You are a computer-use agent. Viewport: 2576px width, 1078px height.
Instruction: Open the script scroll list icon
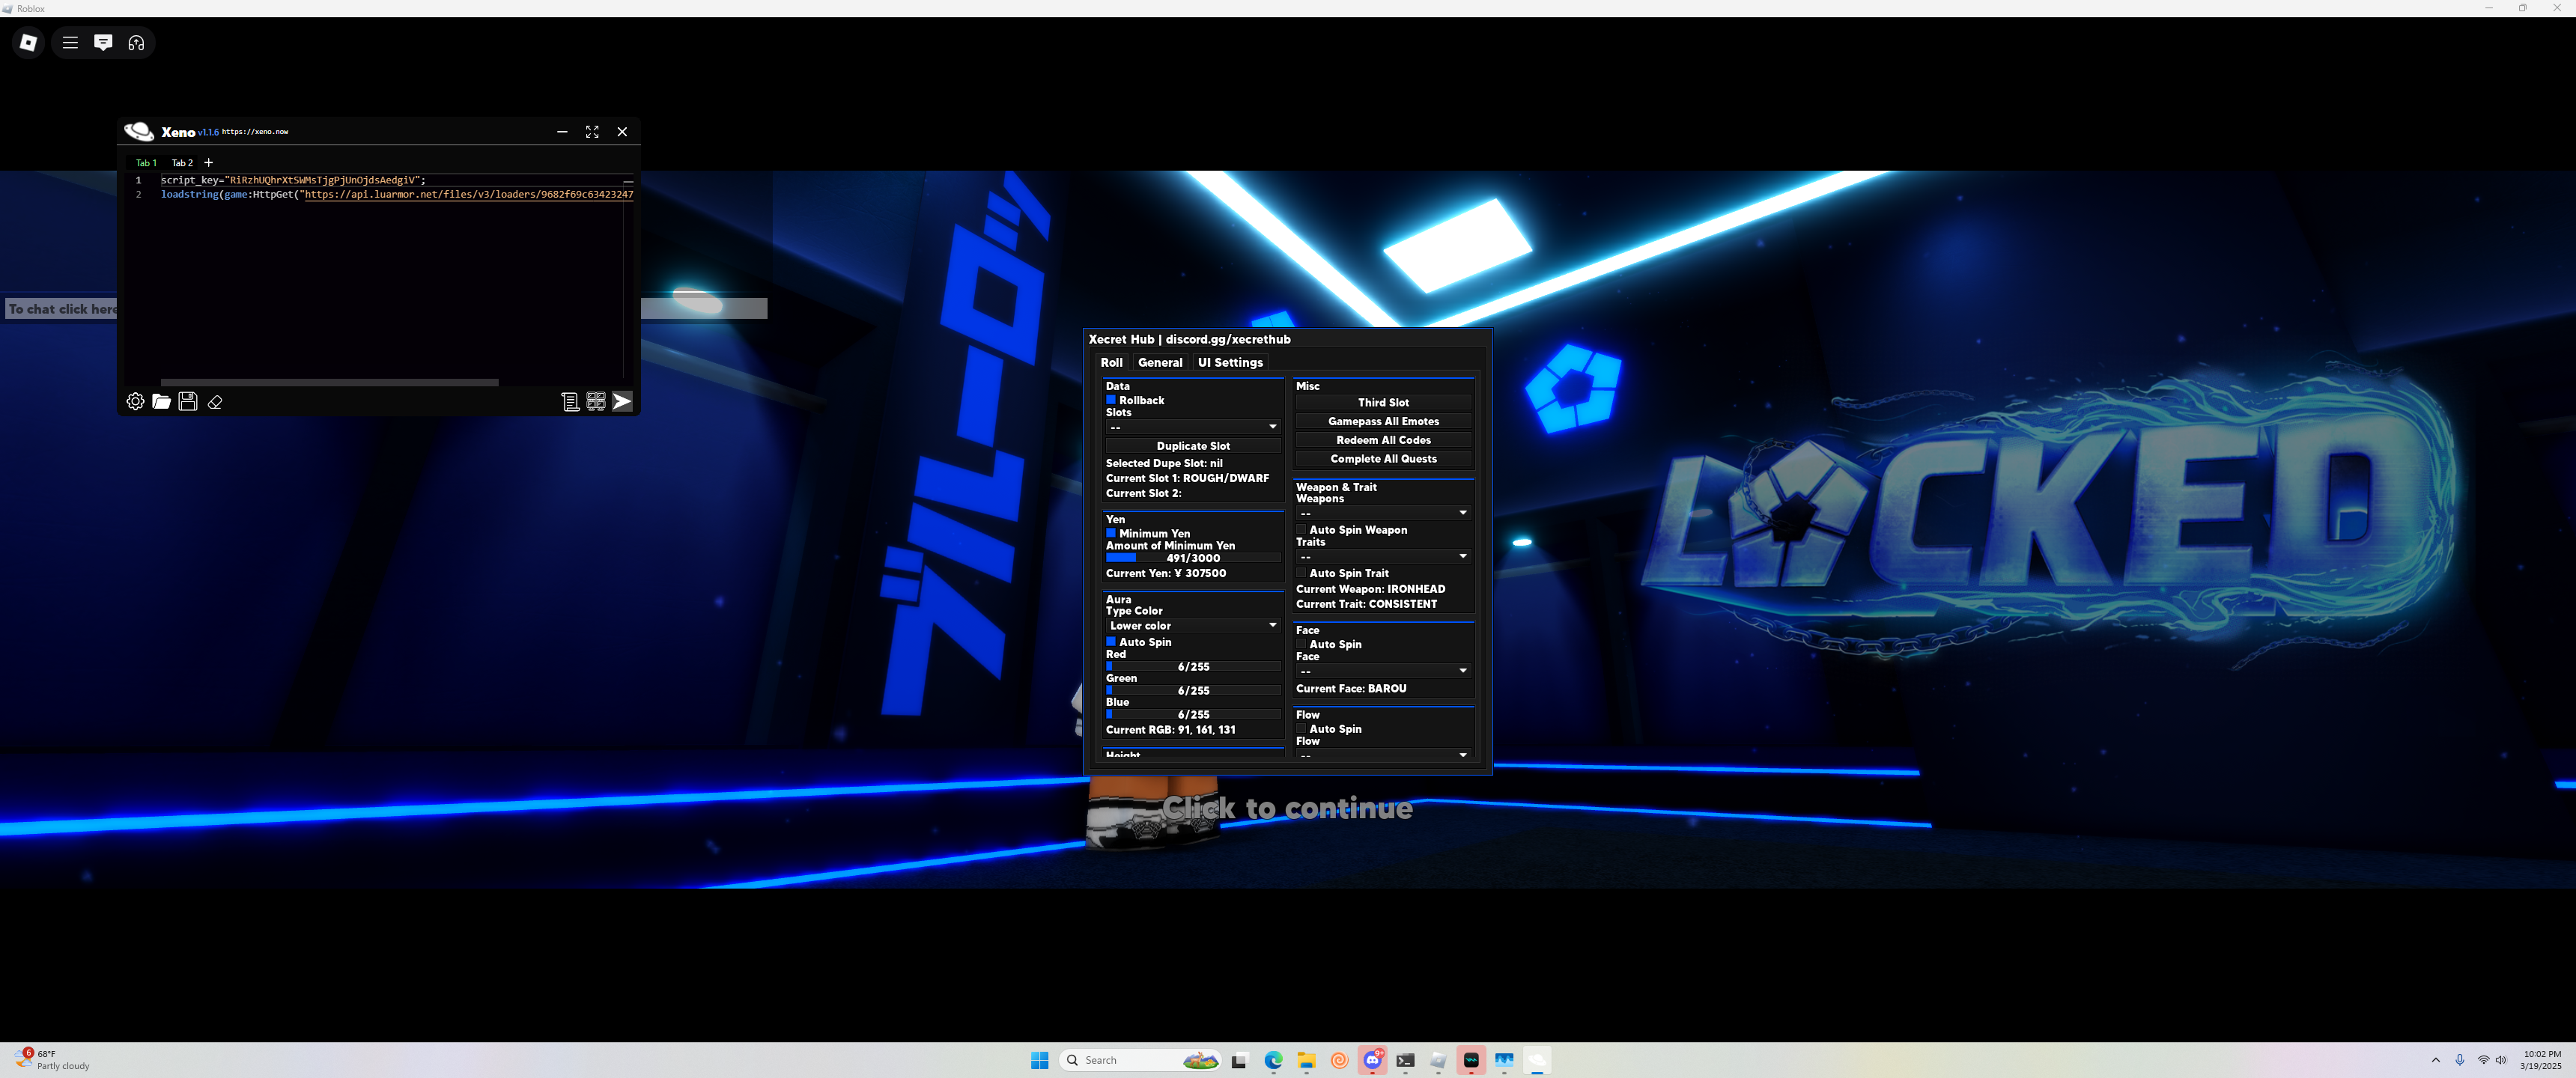570,401
